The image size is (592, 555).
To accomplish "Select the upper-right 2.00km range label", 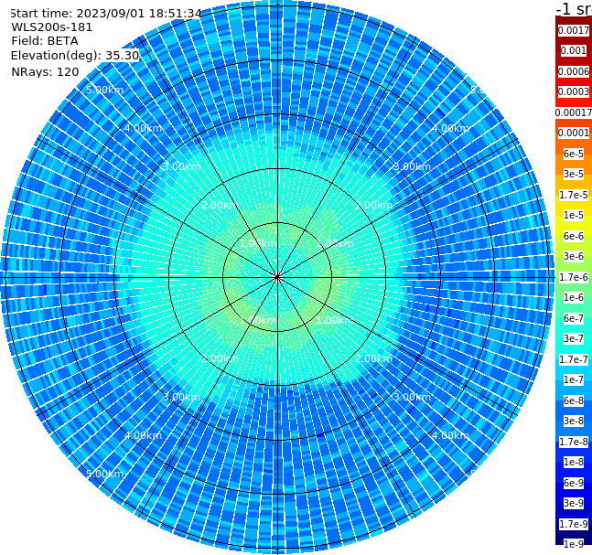I will point(374,205).
